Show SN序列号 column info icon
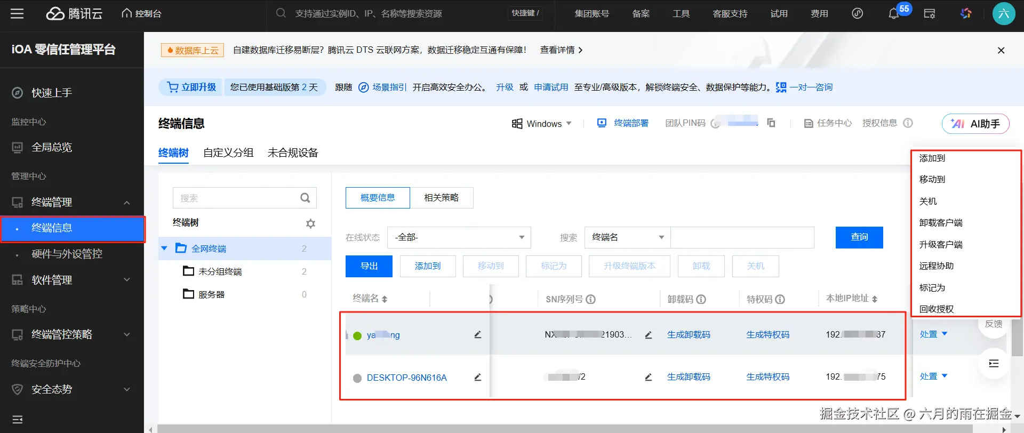Viewport: 1024px width, 433px height. click(591, 299)
